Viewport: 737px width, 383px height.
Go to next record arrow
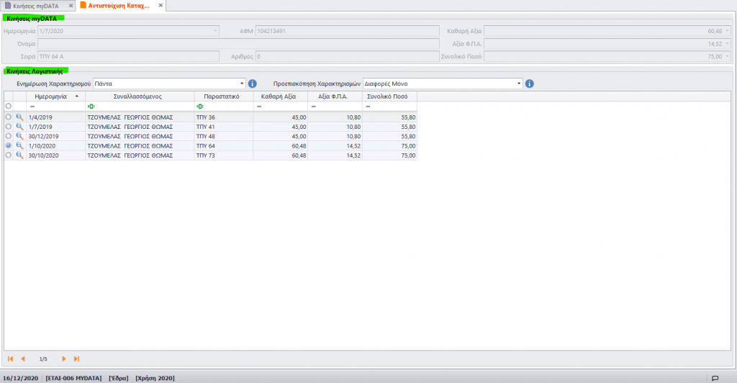[64, 359]
